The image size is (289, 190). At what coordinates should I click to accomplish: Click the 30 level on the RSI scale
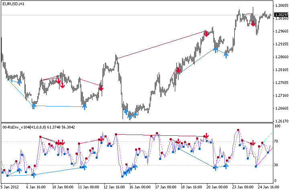pyautogui.click(x=276, y=165)
